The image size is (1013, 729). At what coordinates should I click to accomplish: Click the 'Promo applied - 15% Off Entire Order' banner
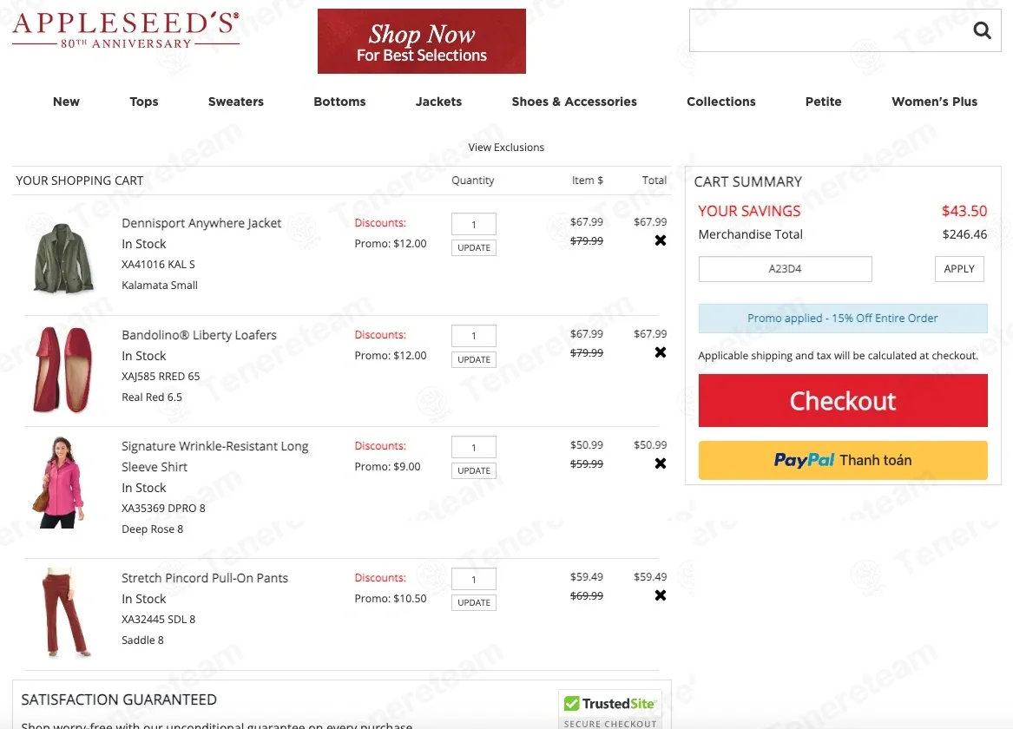pyautogui.click(x=843, y=319)
